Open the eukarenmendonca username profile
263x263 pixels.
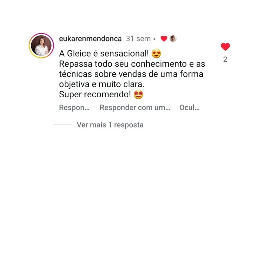pyautogui.click(x=90, y=39)
